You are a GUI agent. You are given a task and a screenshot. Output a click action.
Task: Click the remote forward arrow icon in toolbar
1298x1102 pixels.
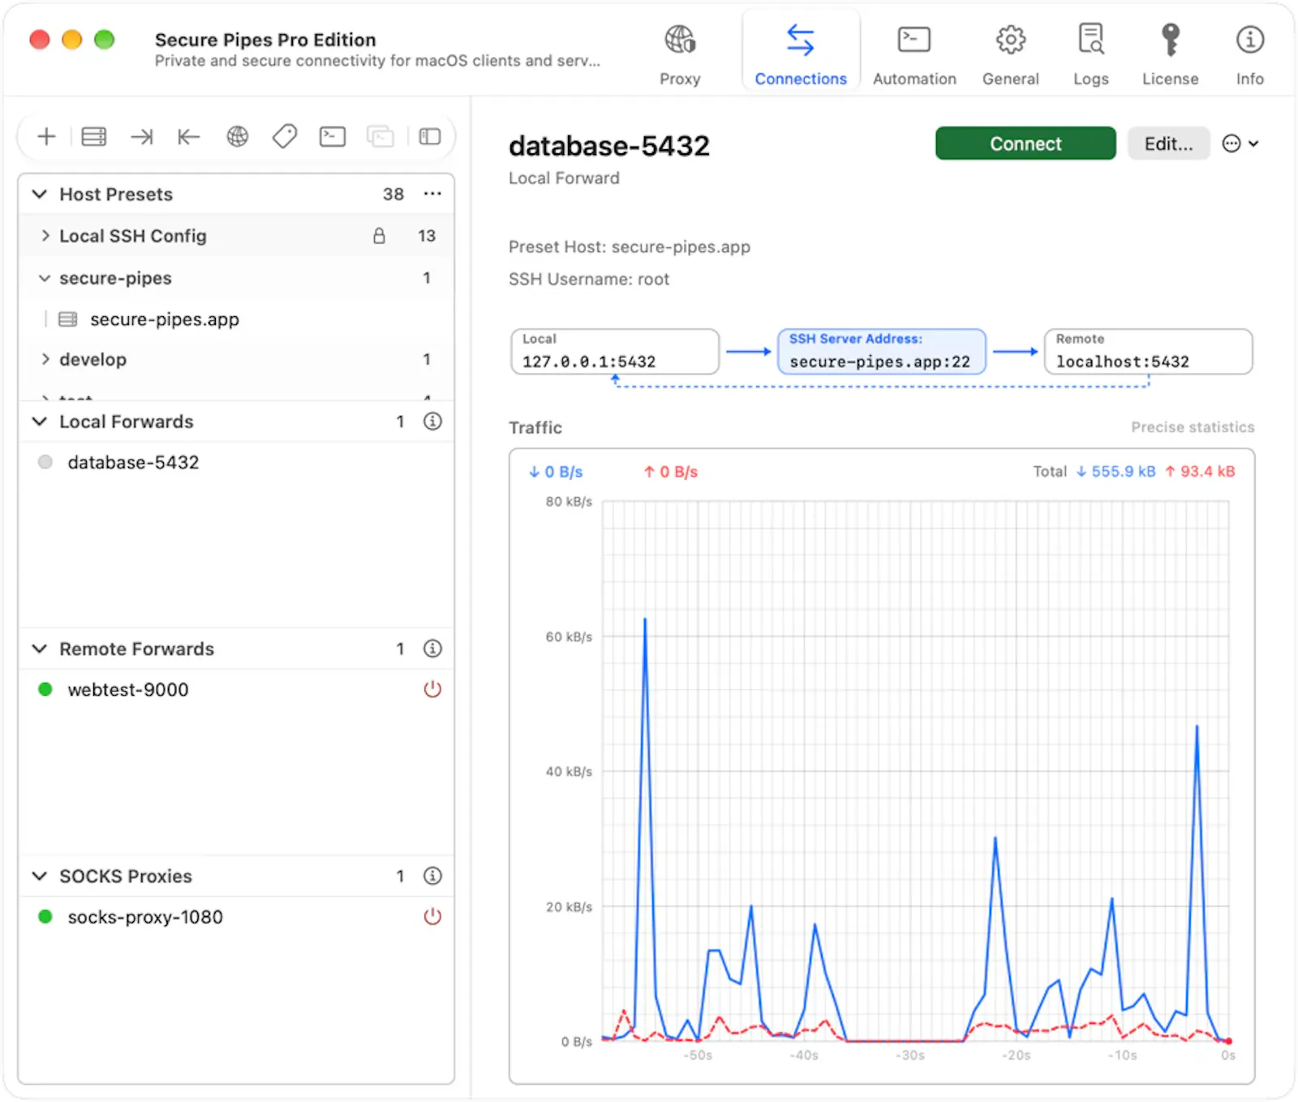(x=189, y=136)
